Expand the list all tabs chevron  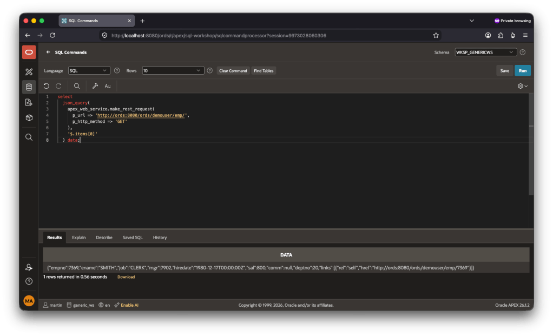(x=471, y=21)
